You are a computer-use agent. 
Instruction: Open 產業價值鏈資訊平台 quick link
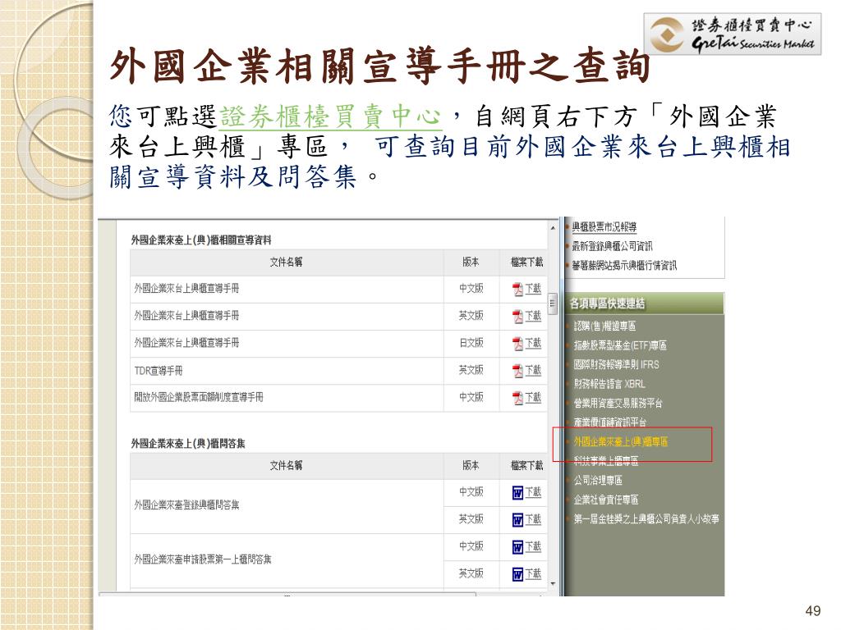click(610, 422)
